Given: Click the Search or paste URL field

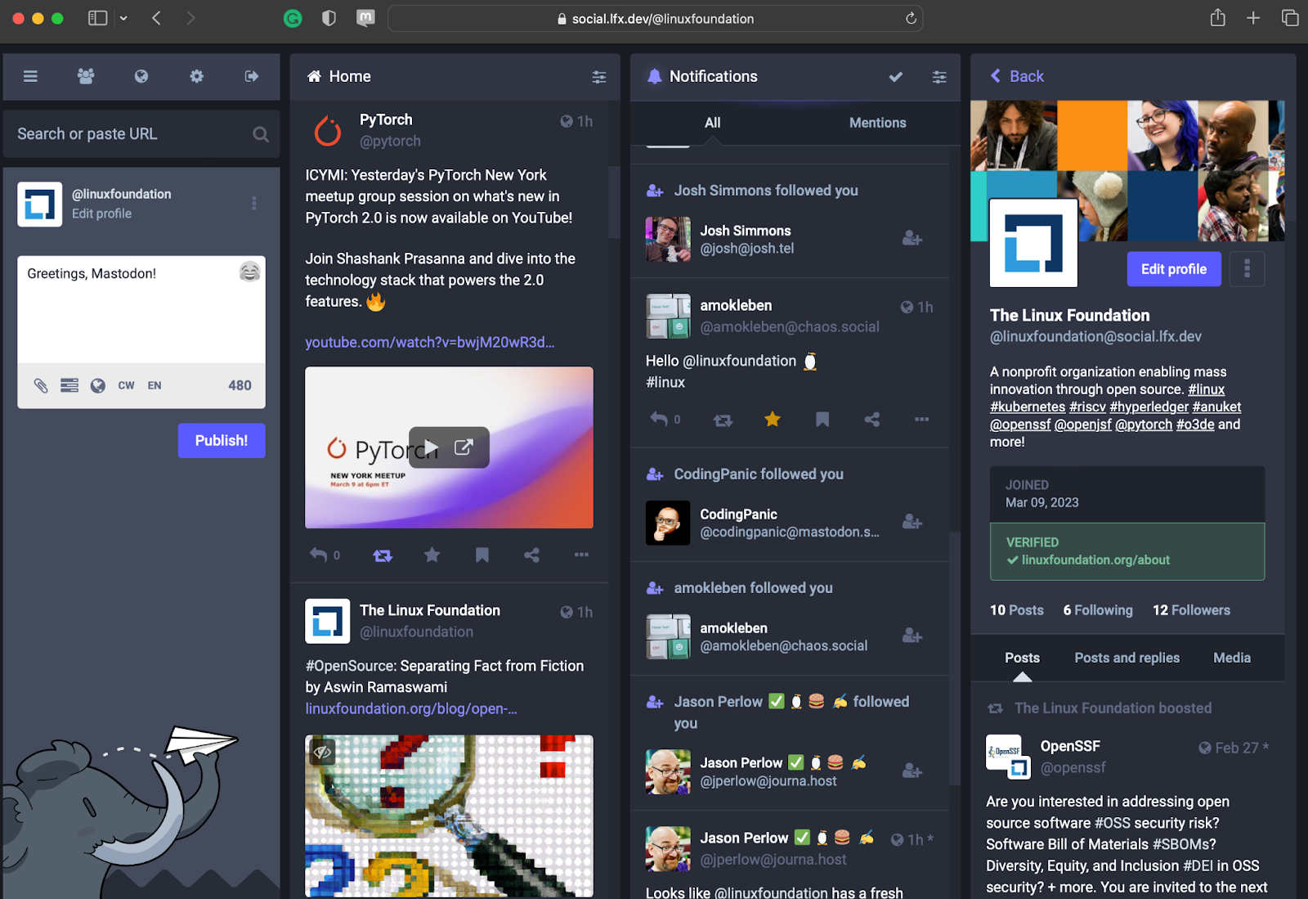Looking at the screenshot, I should (131, 134).
